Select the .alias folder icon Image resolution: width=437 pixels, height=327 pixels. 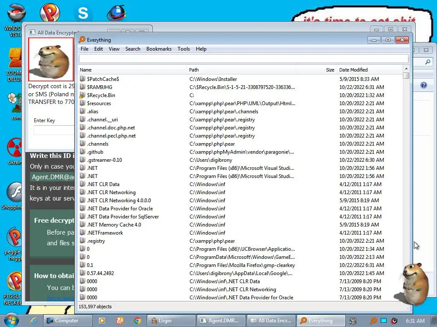click(82, 111)
